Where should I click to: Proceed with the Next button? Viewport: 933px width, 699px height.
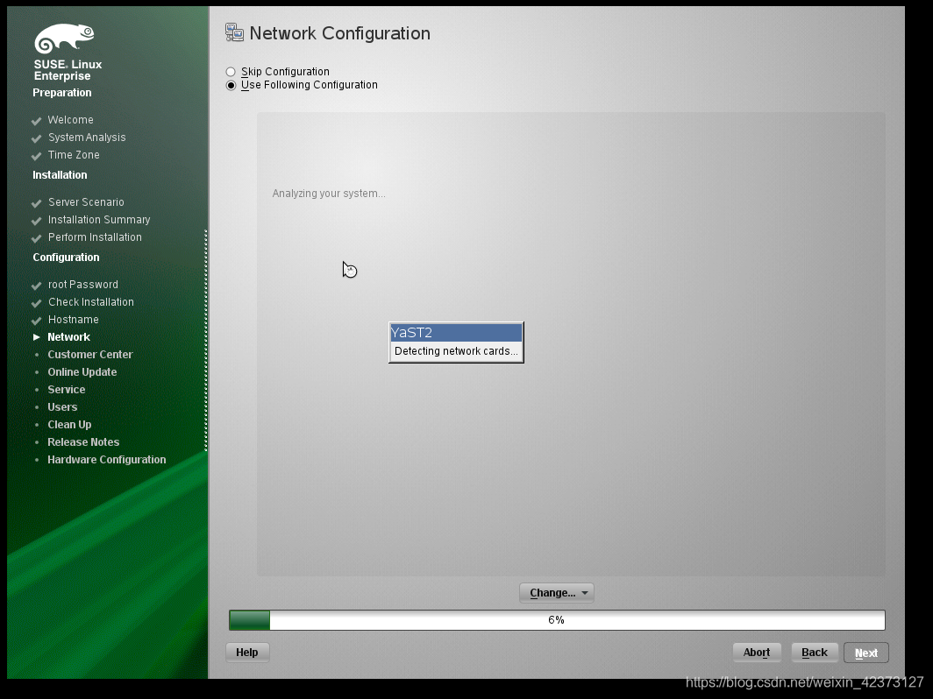(x=865, y=653)
